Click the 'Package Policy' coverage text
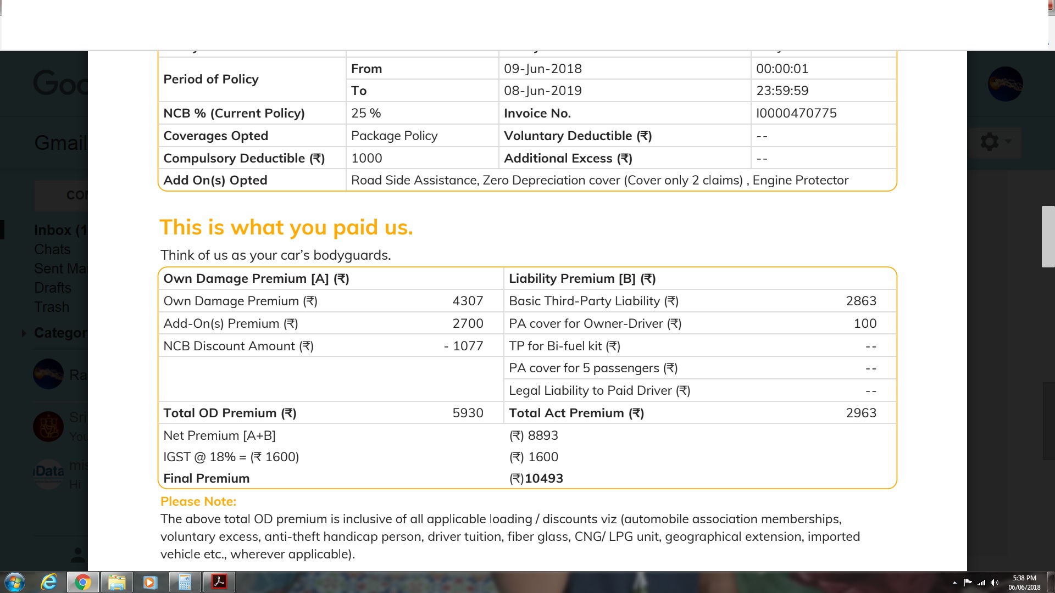The image size is (1055, 593). click(395, 136)
